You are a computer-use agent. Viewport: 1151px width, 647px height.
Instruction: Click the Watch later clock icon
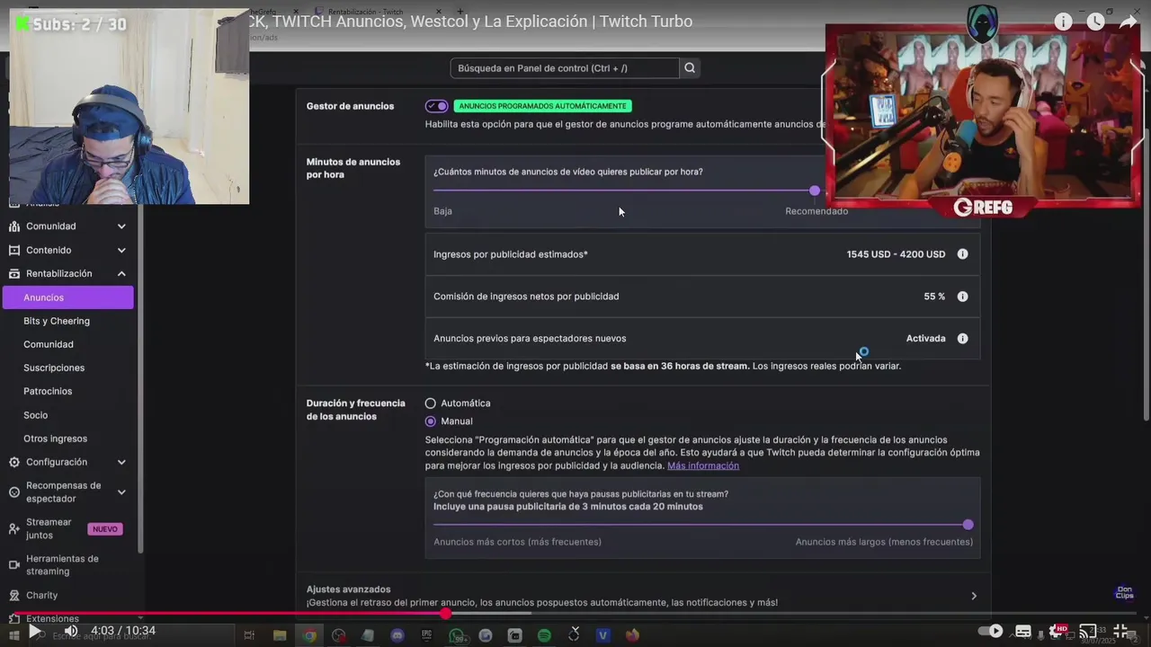pyautogui.click(x=1095, y=22)
